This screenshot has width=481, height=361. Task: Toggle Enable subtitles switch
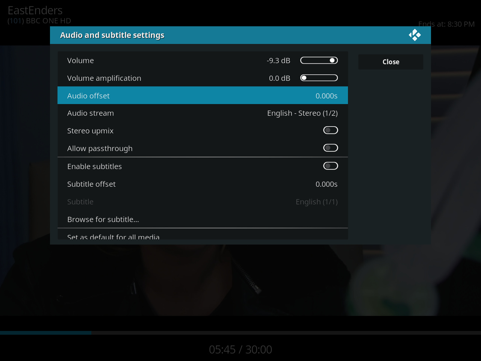[331, 166]
